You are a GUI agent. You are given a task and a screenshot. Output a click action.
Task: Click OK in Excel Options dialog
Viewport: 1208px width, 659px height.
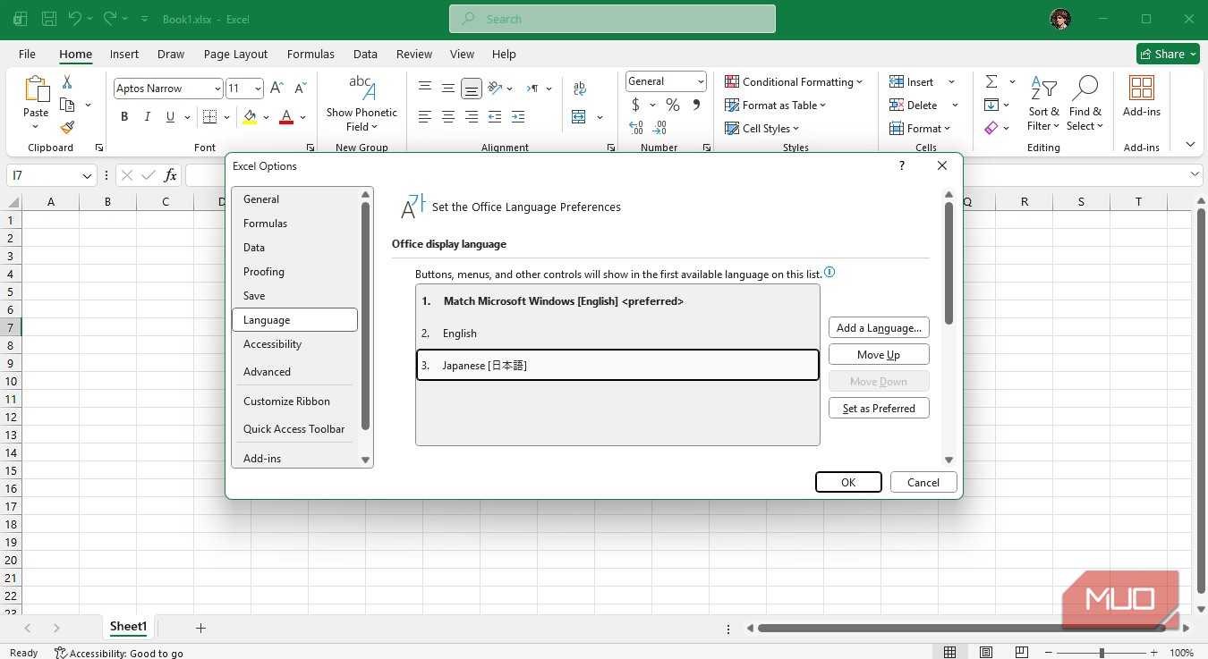coord(848,482)
